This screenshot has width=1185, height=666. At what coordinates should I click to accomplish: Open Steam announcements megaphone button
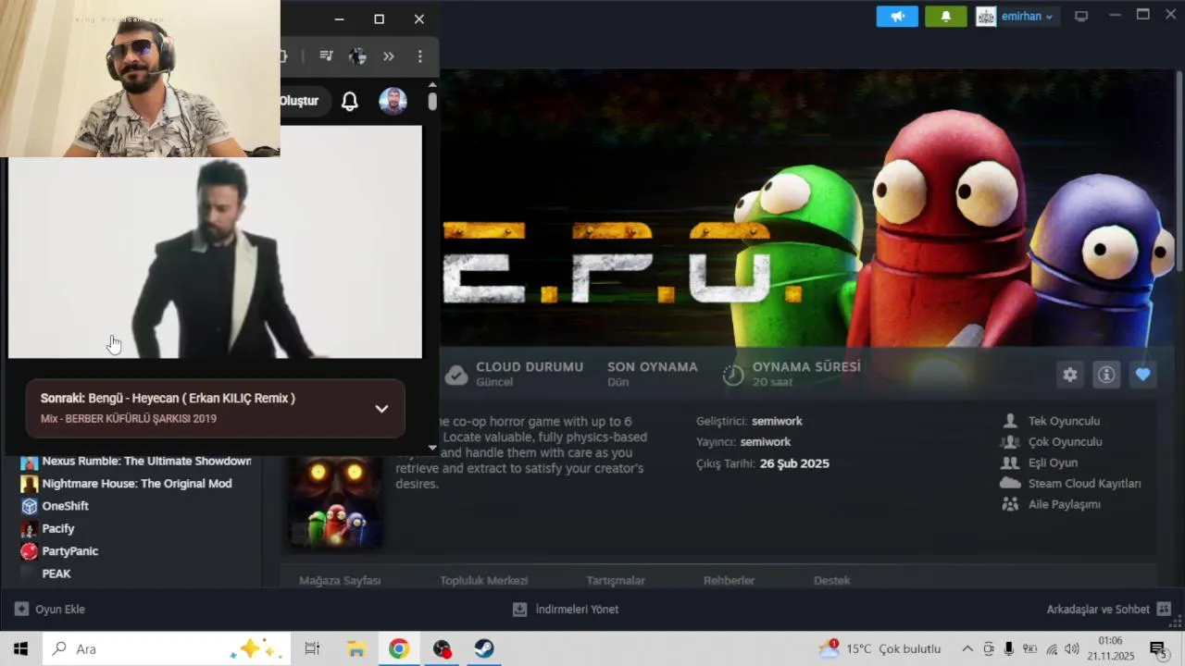pyautogui.click(x=897, y=17)
